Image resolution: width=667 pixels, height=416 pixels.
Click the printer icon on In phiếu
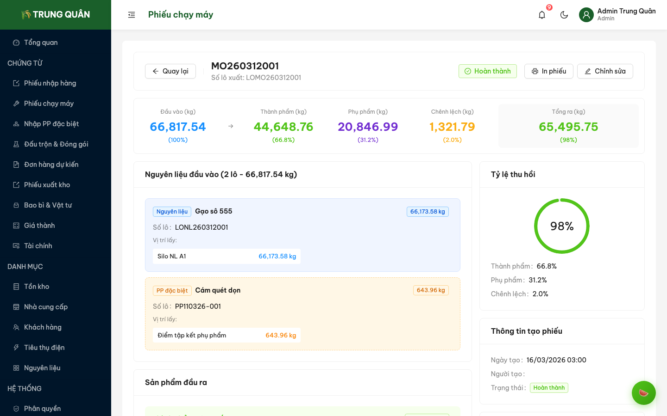coord(535,71)
